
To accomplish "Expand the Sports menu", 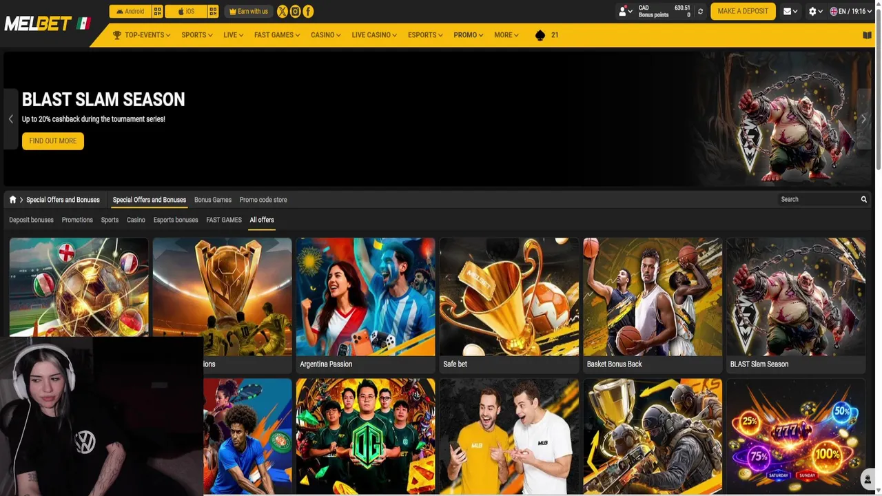I will point(197,35).
